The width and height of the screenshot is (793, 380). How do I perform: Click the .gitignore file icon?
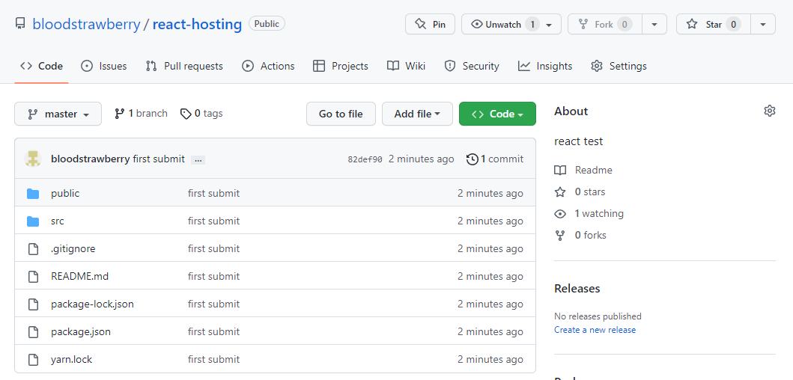click(x=33, y=249)
